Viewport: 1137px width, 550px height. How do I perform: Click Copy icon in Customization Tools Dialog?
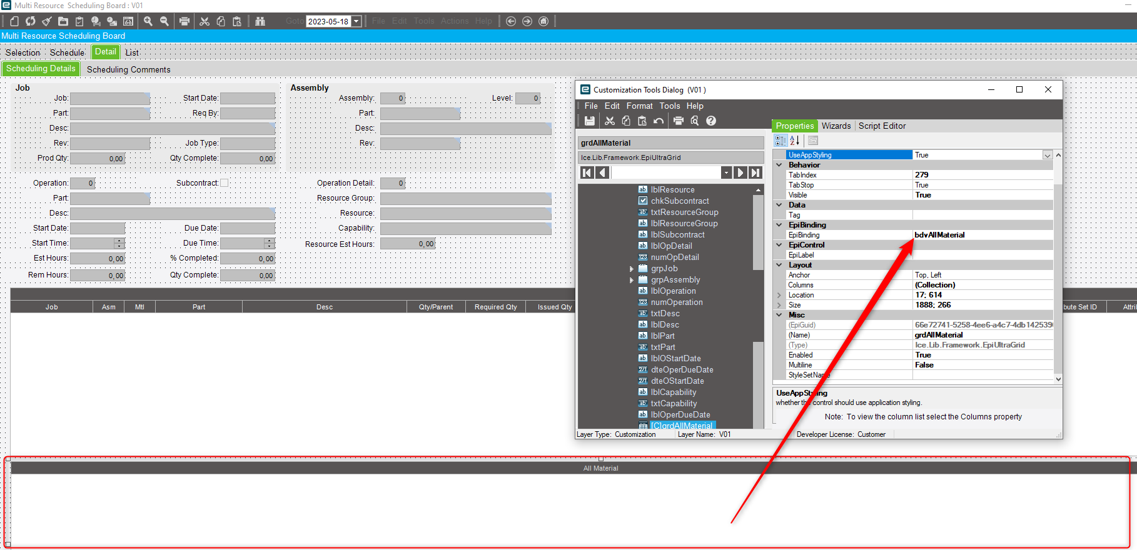click(x=626, y=121)
